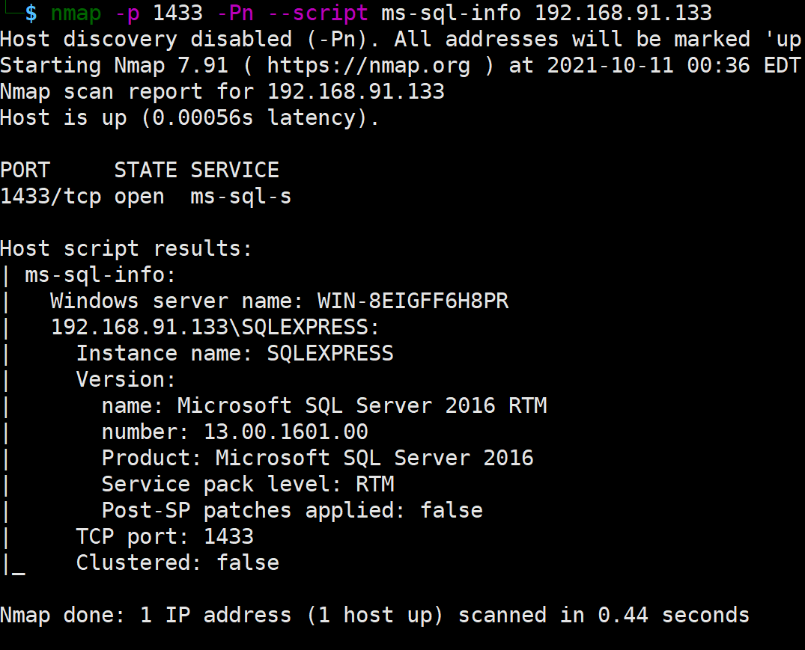Click the -Pn flag in command

235,13
